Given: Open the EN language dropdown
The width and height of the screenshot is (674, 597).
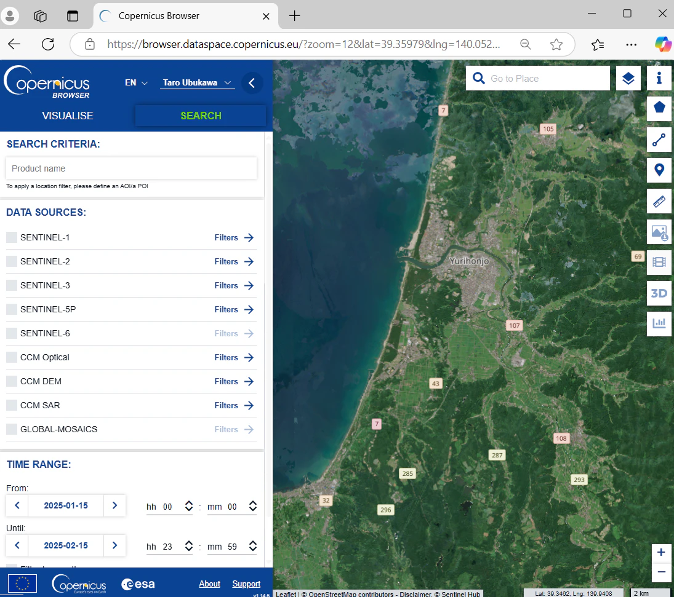Looking at the screenshot, I should [136, 83].
